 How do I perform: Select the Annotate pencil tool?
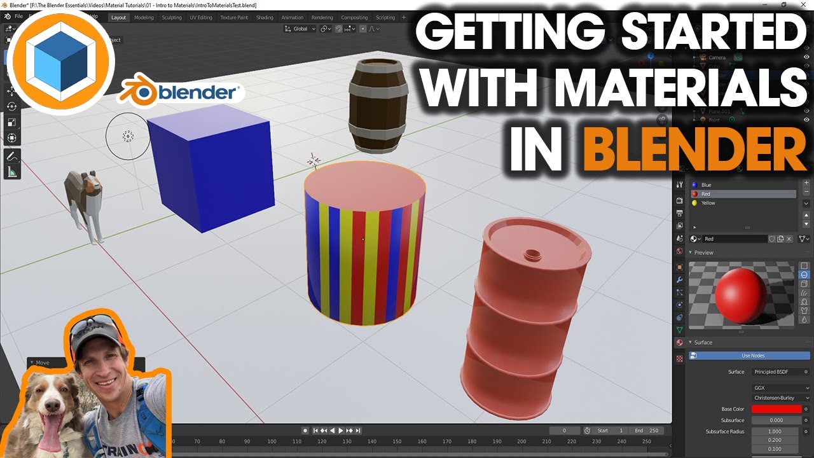[x=12, y=156]
